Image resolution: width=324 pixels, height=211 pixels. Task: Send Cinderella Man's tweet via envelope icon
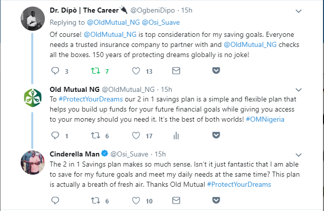coord(175,201)
